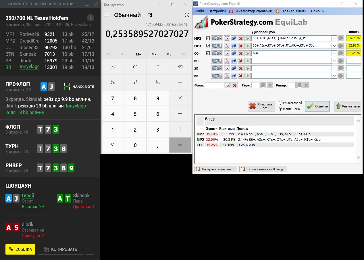Select Monte Carlo option

point(289,109)
